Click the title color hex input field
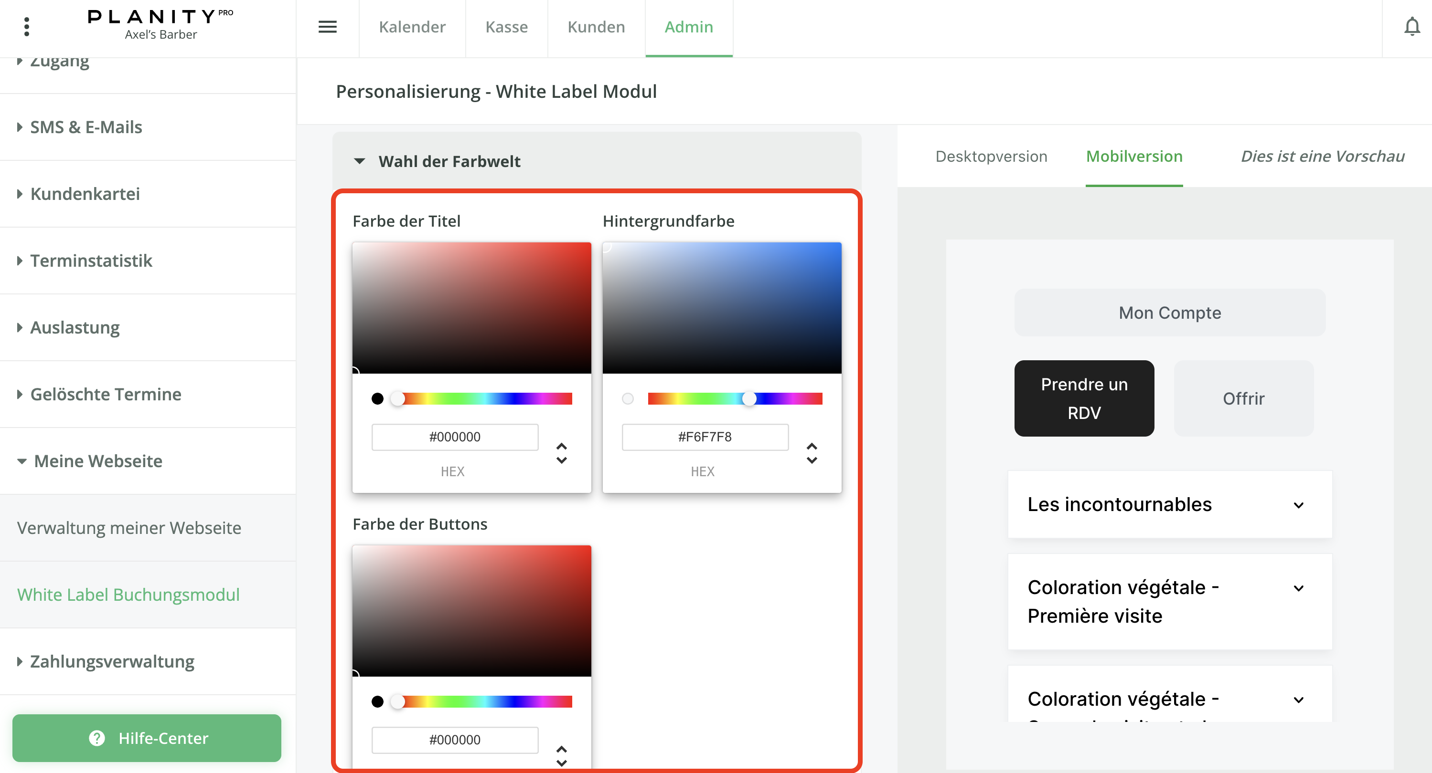This screenshot has width=1432, height=773. (x=455, y=437)
